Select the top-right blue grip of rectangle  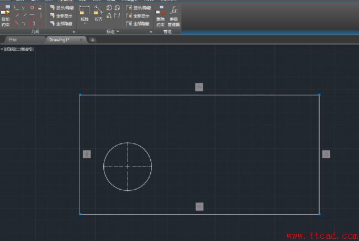pyautogui.click(x=319, y=95)
